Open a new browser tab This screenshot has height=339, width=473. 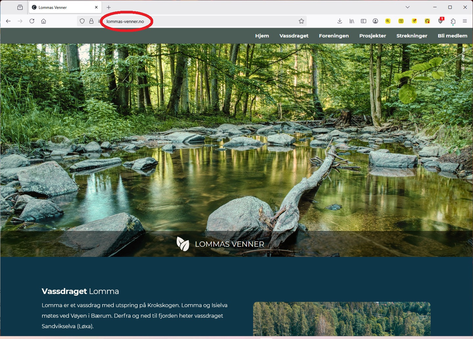[109, 7]
